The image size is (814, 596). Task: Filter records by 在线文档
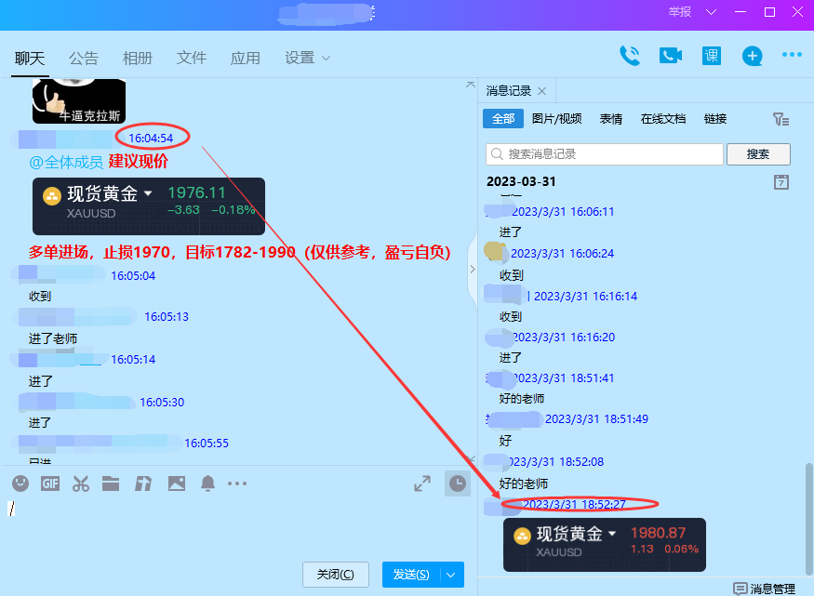663,119
